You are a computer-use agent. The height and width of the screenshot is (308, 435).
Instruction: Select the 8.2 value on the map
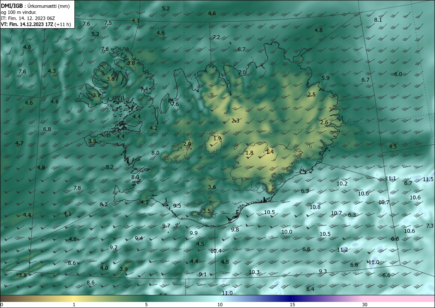[x=104, y=205]
